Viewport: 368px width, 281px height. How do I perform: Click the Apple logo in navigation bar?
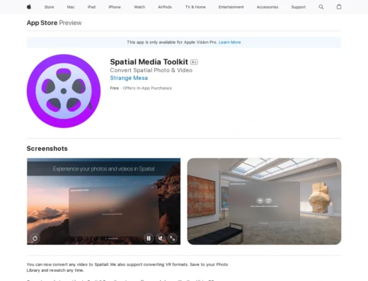tap(29, 7)
